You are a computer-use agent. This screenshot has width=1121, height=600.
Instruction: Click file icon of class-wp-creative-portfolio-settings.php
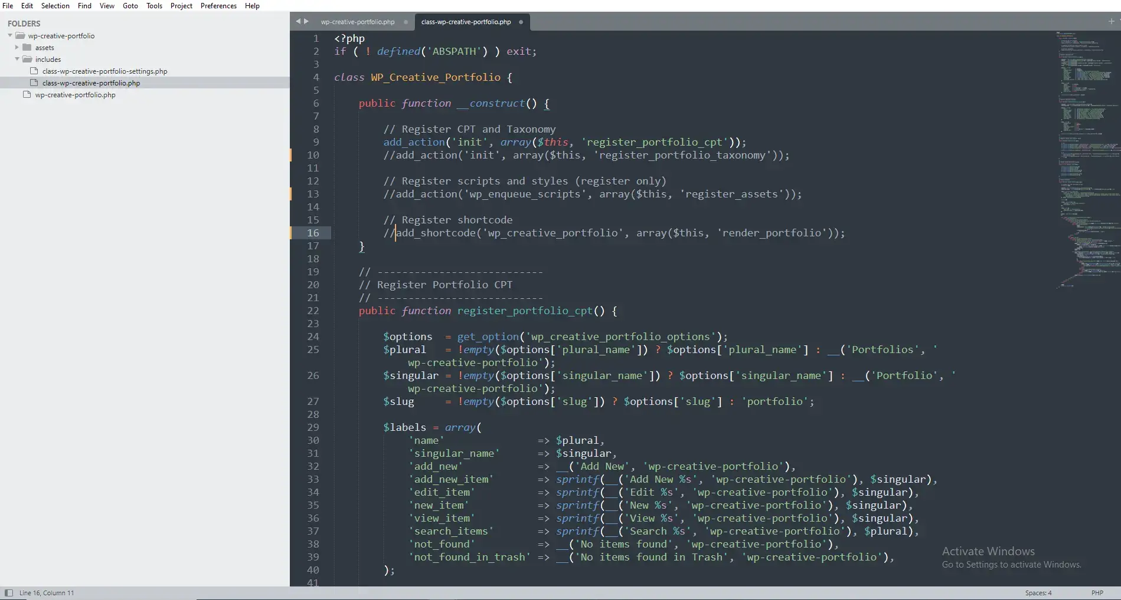tap(34, 71)
